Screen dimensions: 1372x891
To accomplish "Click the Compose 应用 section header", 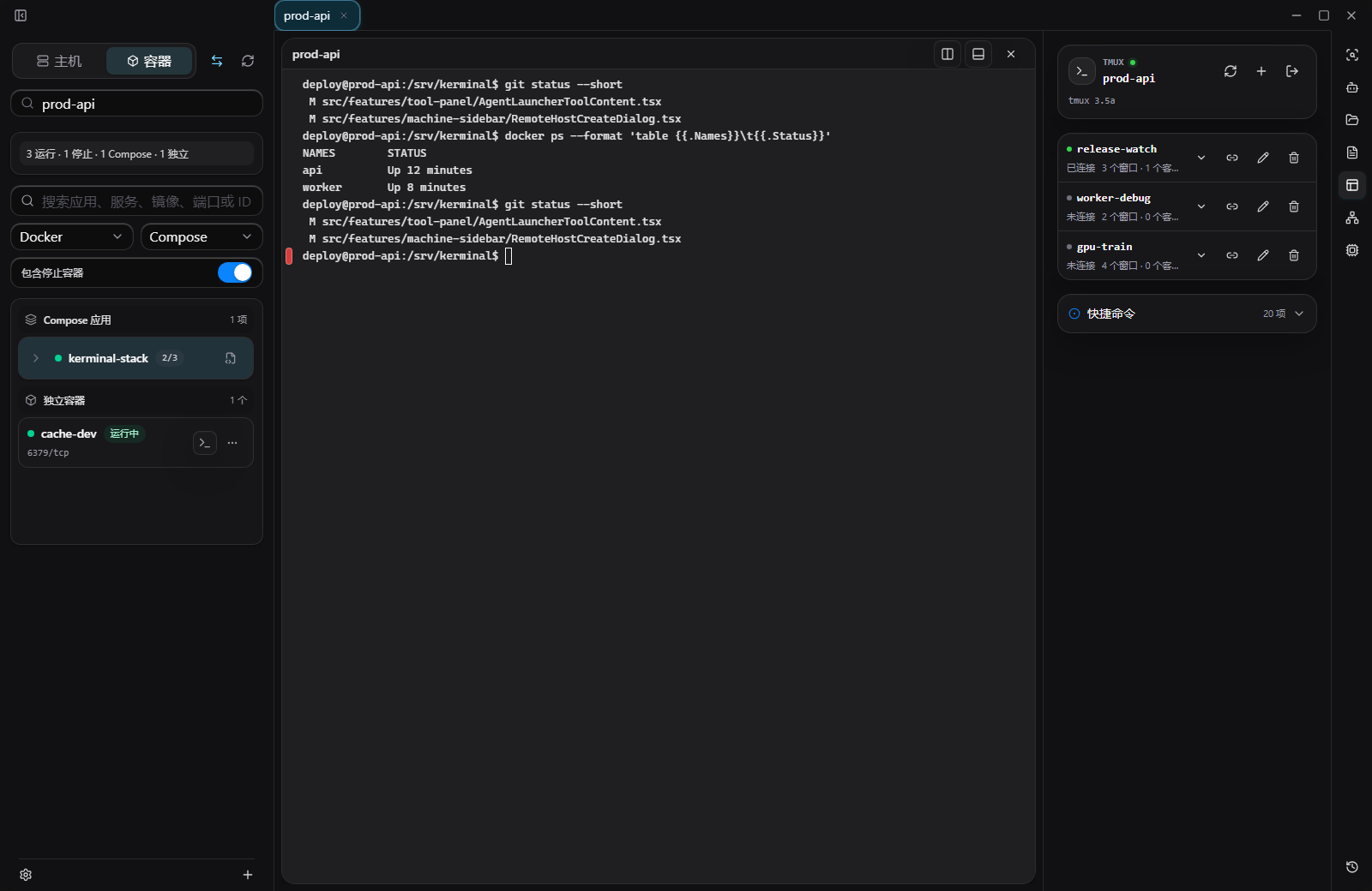I will pyautogui.click(x=136, y=320).
